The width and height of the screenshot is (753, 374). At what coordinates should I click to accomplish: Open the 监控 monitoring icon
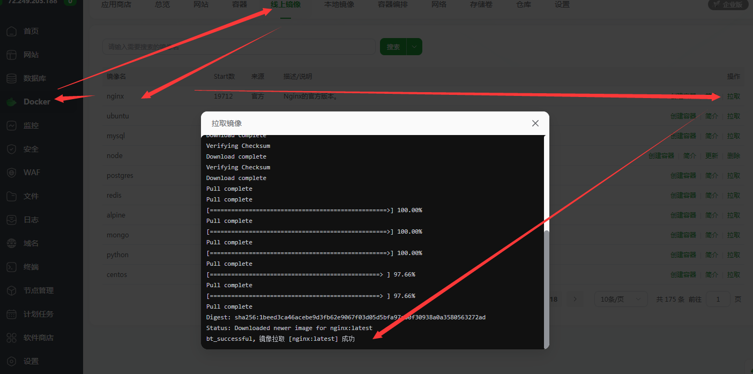click(12, 125)
